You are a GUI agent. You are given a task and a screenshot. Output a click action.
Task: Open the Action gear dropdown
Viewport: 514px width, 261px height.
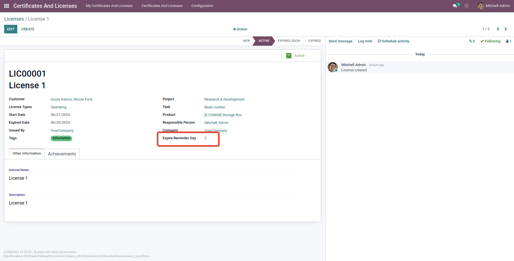240,29
